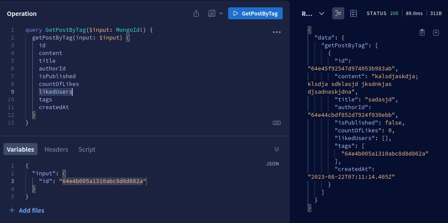Copy response to clipboard icon

coord(422,33)
